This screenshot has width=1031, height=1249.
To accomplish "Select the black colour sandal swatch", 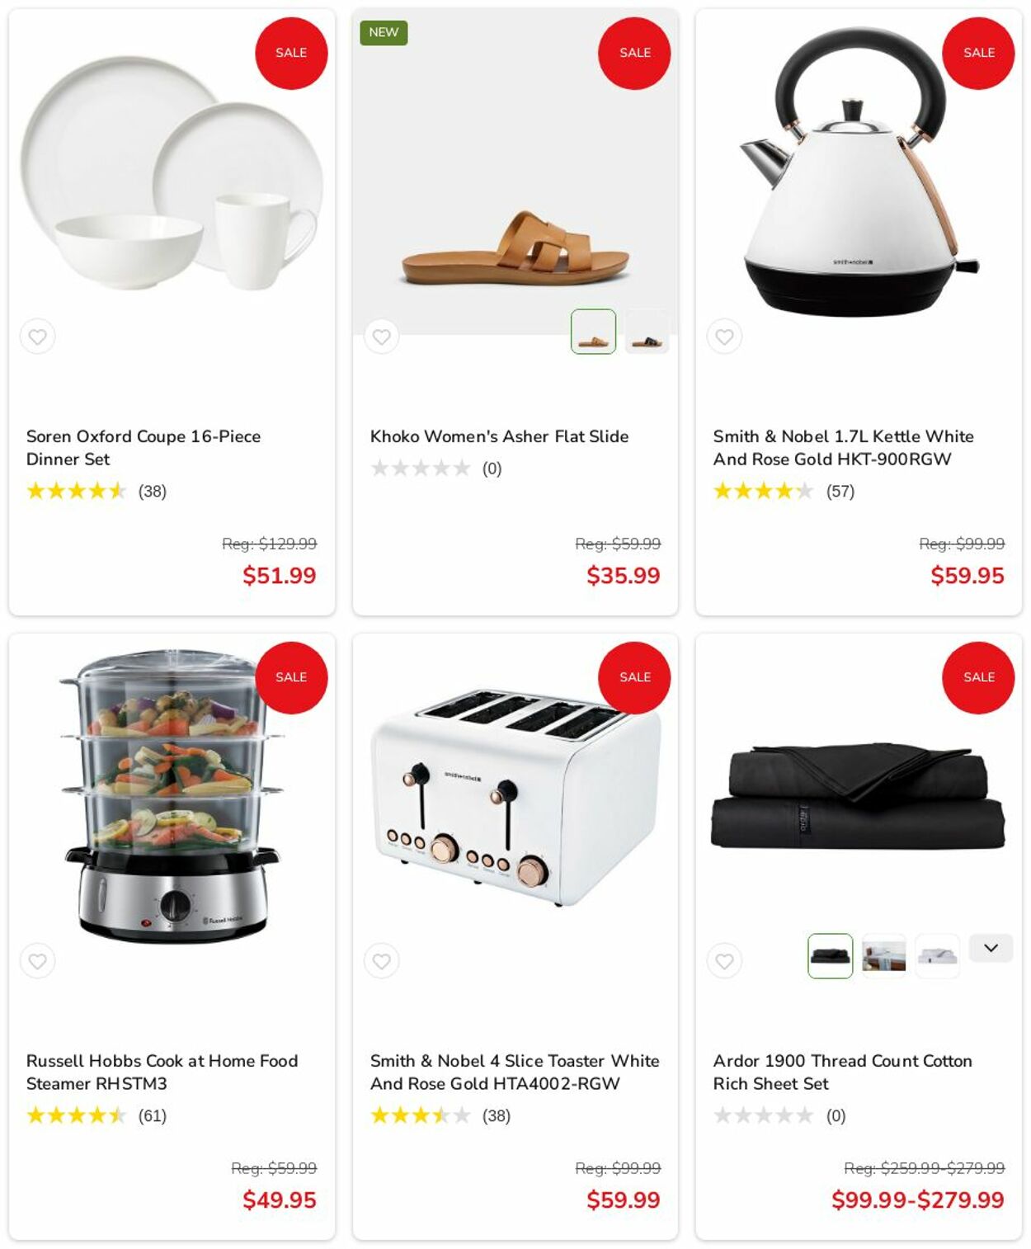I will coord(647,332).
